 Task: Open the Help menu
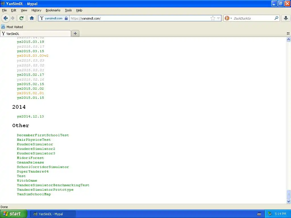click(x=79, y=11)
